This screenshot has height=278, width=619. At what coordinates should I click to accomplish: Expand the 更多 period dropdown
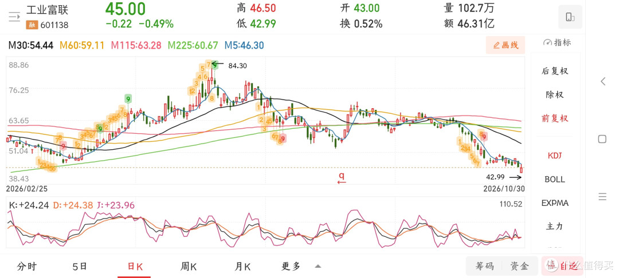[301, 267]
